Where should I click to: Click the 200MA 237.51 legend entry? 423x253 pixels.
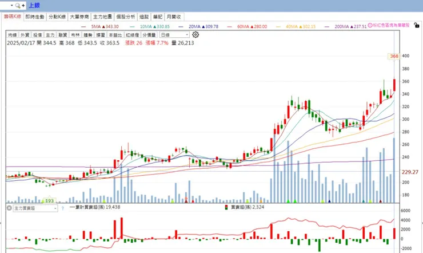[x=346, y=26]
